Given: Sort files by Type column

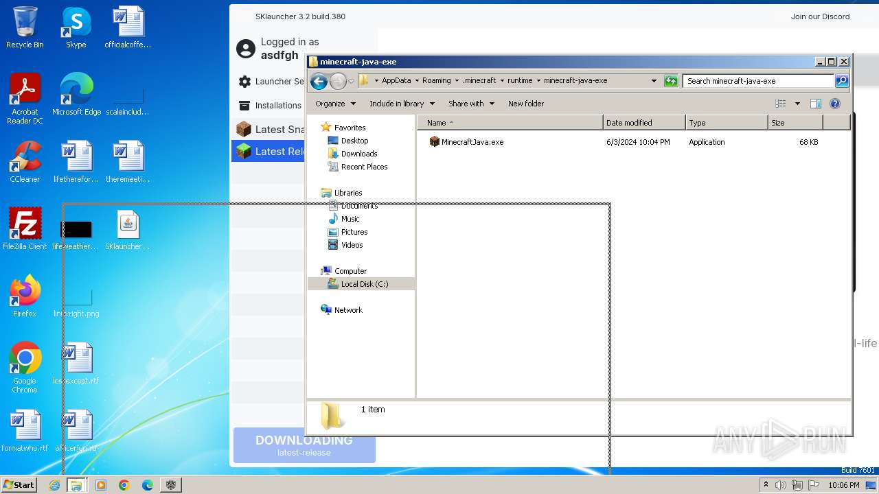Looking at the screenshot, I should 727,123.
